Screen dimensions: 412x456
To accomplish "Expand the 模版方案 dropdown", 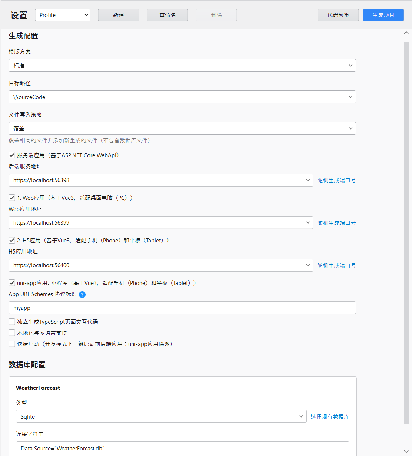I will 182,66.
